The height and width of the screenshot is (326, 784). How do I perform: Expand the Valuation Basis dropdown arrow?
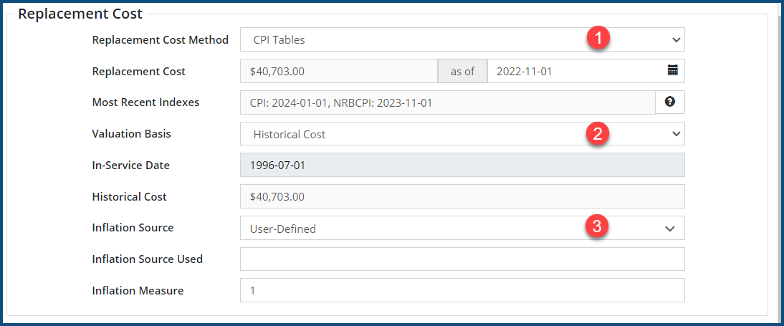[676, 134]
